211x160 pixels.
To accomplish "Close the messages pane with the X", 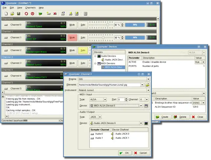I will tap(3, 97).
